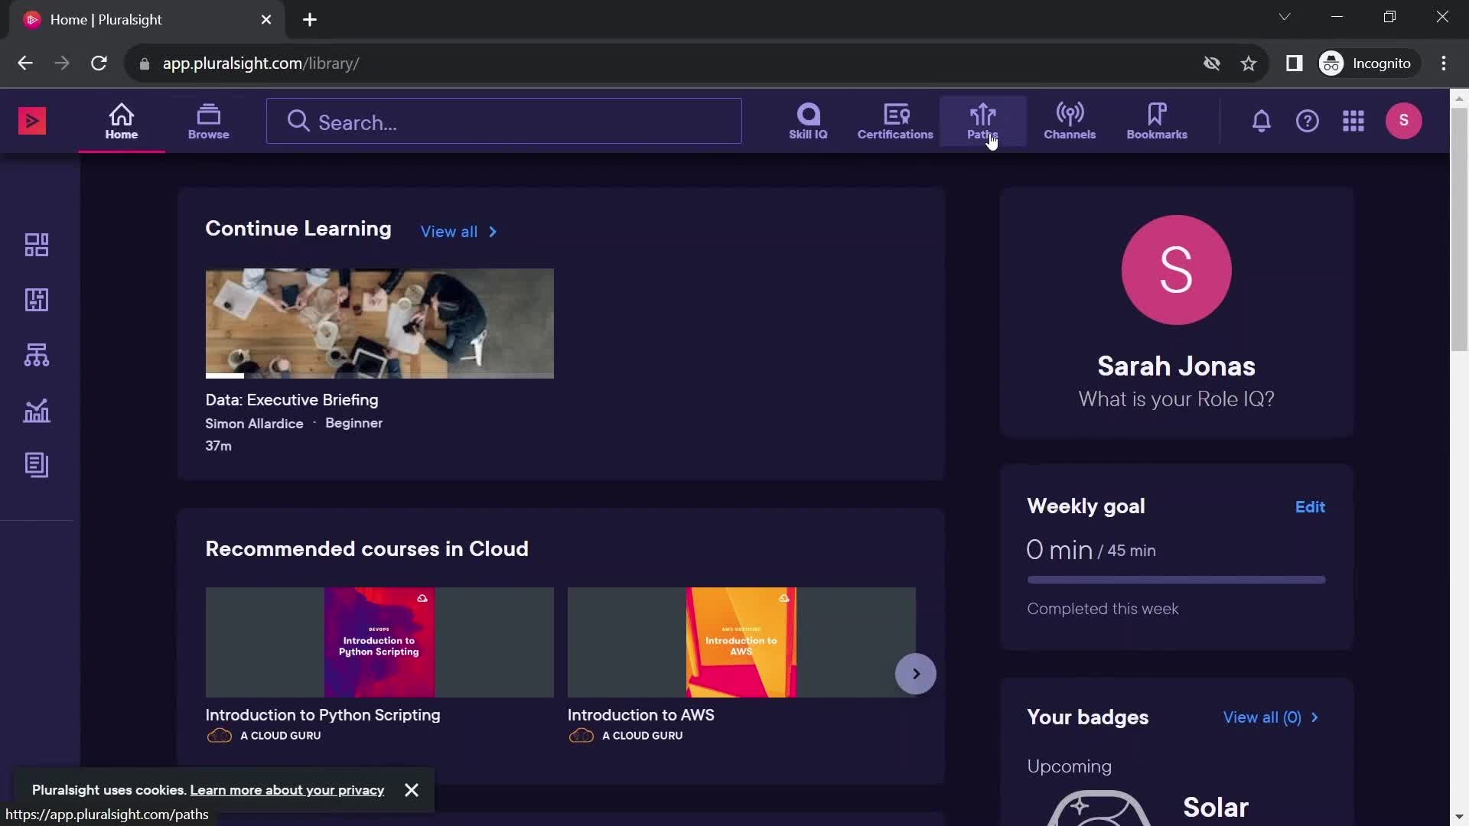Click View all in Continue Learning
Screen dimensions: 1469x826
449,232
